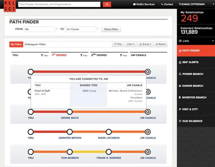The width and height of the screenshot is (215, 167).
Task: Open the Contact link
Action: tap(167, 4)
